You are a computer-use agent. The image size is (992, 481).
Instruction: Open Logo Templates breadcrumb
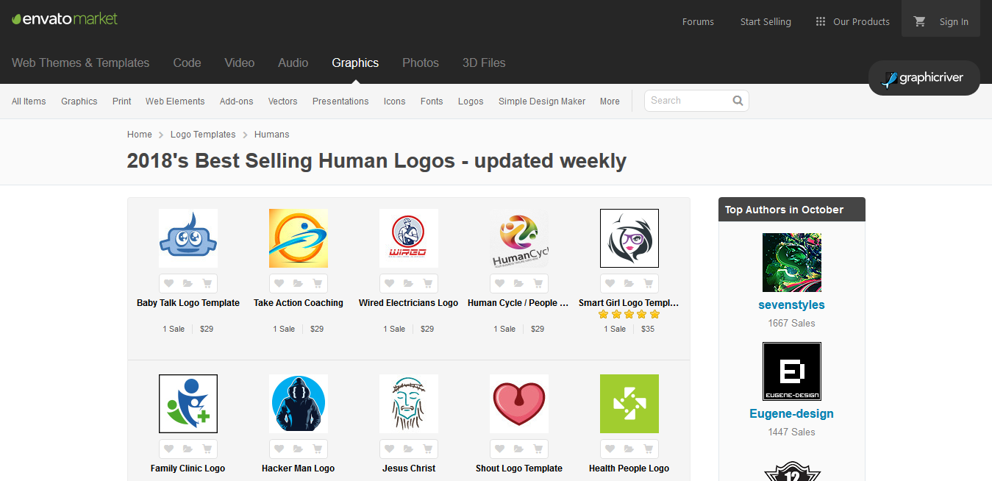(203, 135)
